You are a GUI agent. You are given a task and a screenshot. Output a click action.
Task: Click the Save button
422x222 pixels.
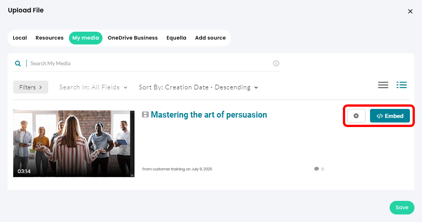[402, 208]
